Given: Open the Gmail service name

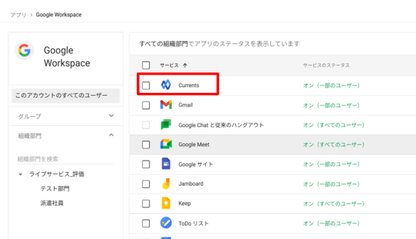Looking at the screenshot, I should [x=186, y=105].
